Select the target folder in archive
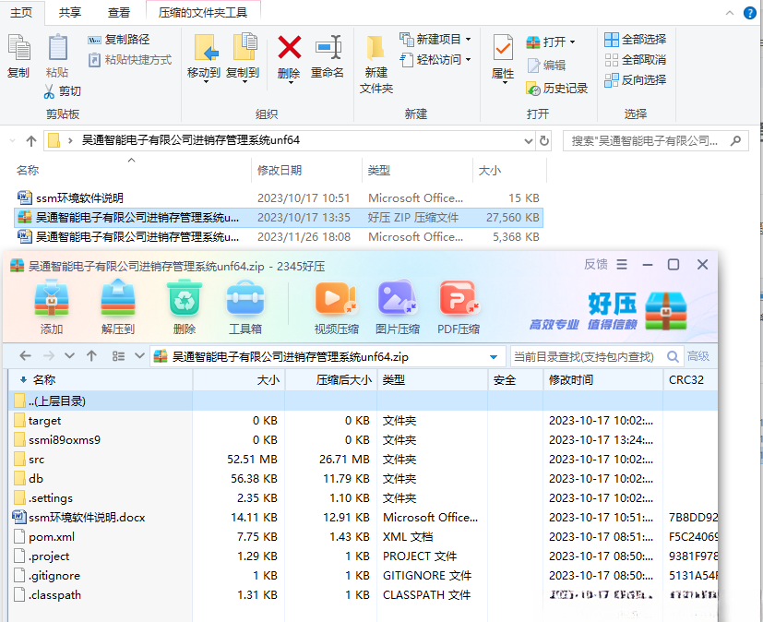Image resolution: width=763 pixels, height=622 pixels. tap(363, 421)
